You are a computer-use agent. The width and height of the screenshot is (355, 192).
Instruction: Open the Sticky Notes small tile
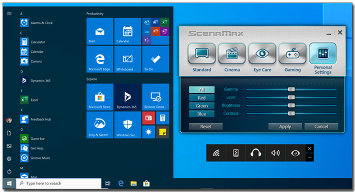(163, 132)
